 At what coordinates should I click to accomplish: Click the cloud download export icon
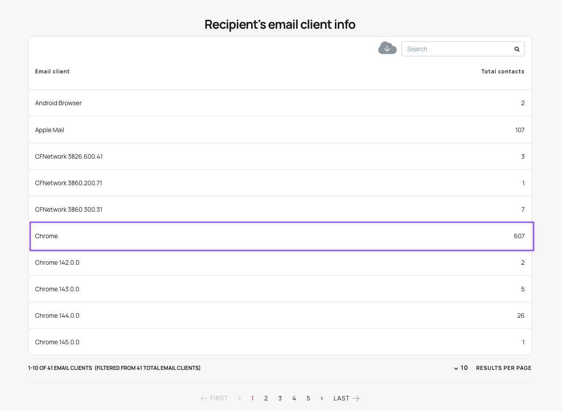click(x=387, y=48)
